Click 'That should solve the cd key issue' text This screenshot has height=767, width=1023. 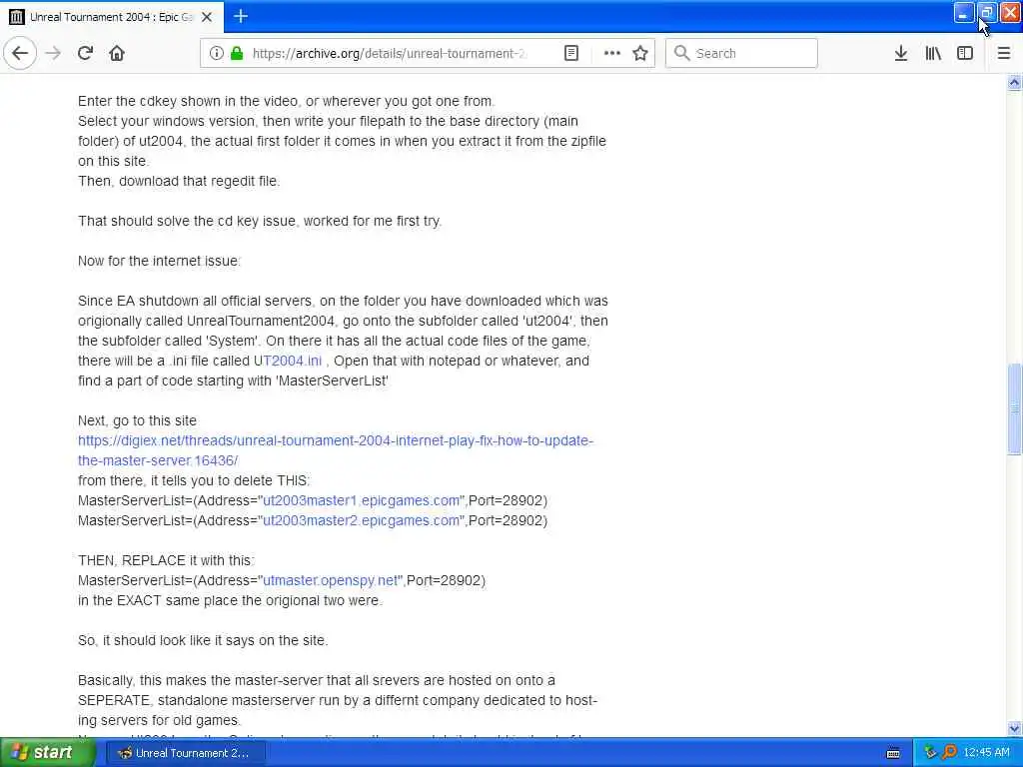pos(260,221)
